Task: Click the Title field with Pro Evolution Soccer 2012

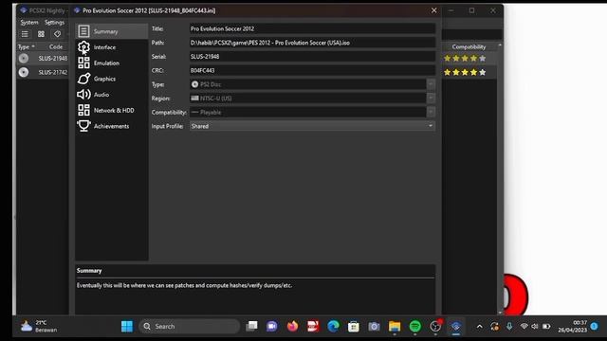Action: coord(312,28)
